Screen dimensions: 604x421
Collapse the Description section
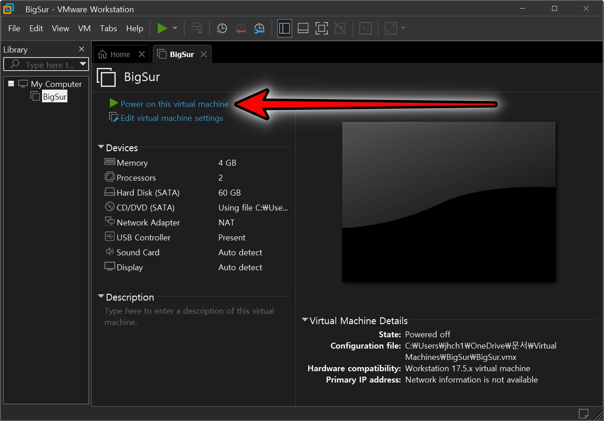pyautogui.click(x=101, y=297)
